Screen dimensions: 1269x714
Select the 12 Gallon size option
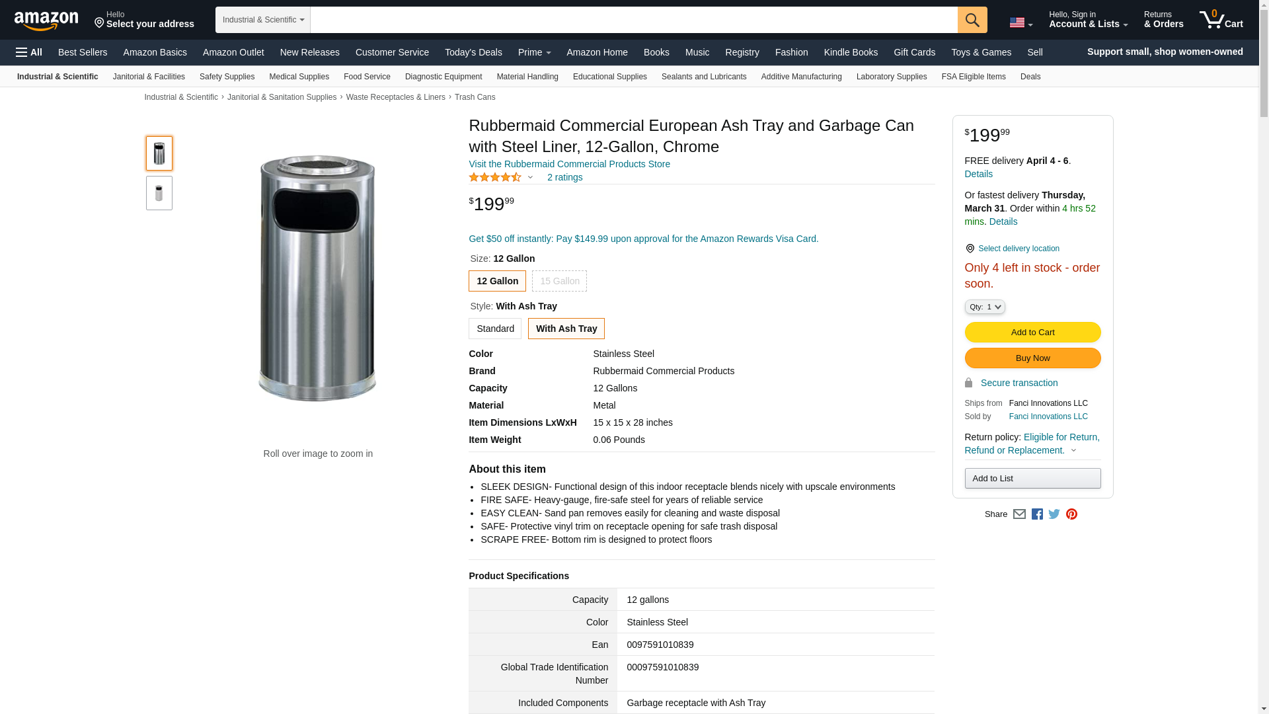[x=497, y=281]
